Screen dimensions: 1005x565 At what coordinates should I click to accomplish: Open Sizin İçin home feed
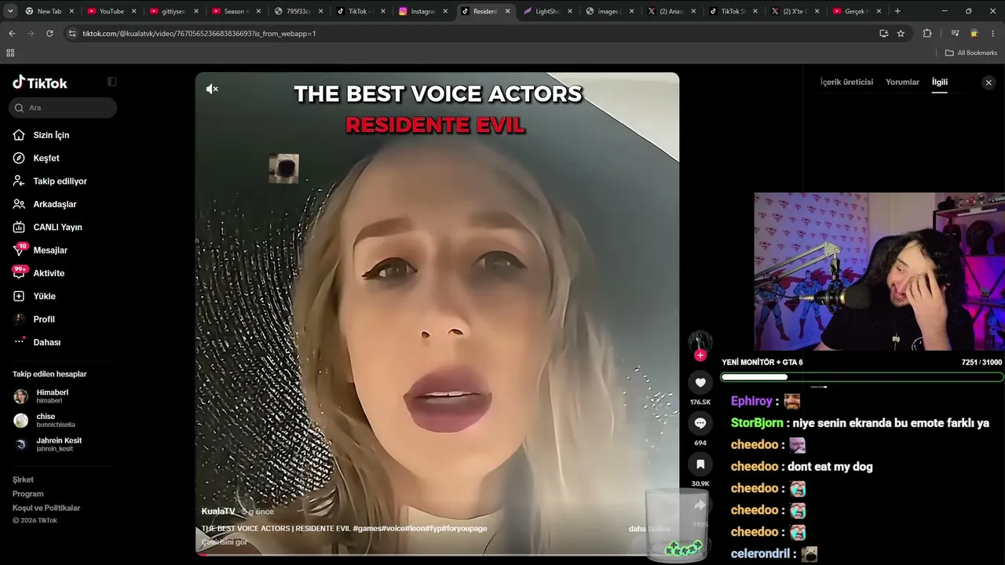click(x=51, y=135)
